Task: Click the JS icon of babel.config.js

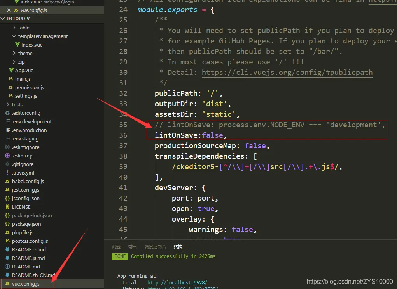Action: click(7, 181)
